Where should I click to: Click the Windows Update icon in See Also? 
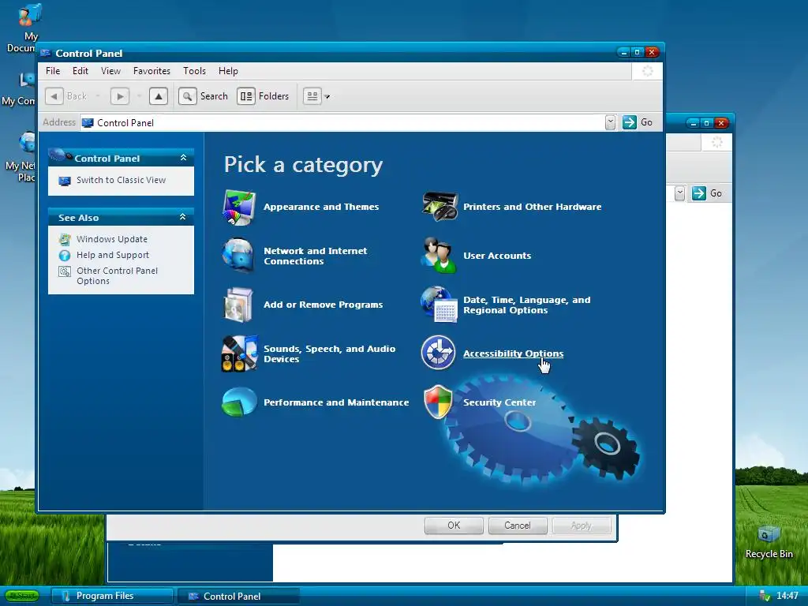pyautogui.click(x=65, y=239)
